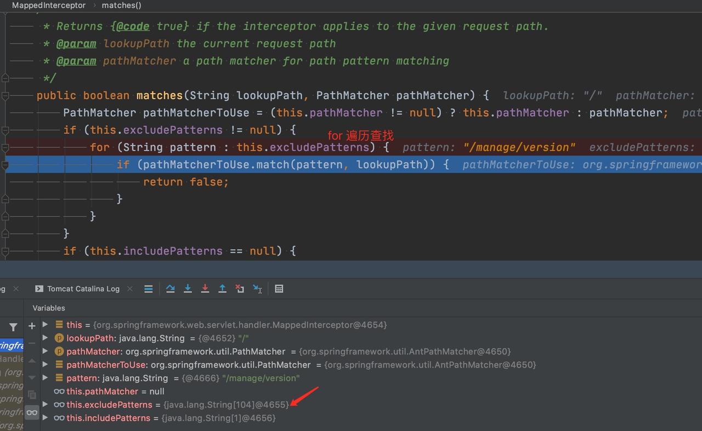Toggle the watches glasses button in sidebar
Screen dimensions: 702x431
[32, 412]
